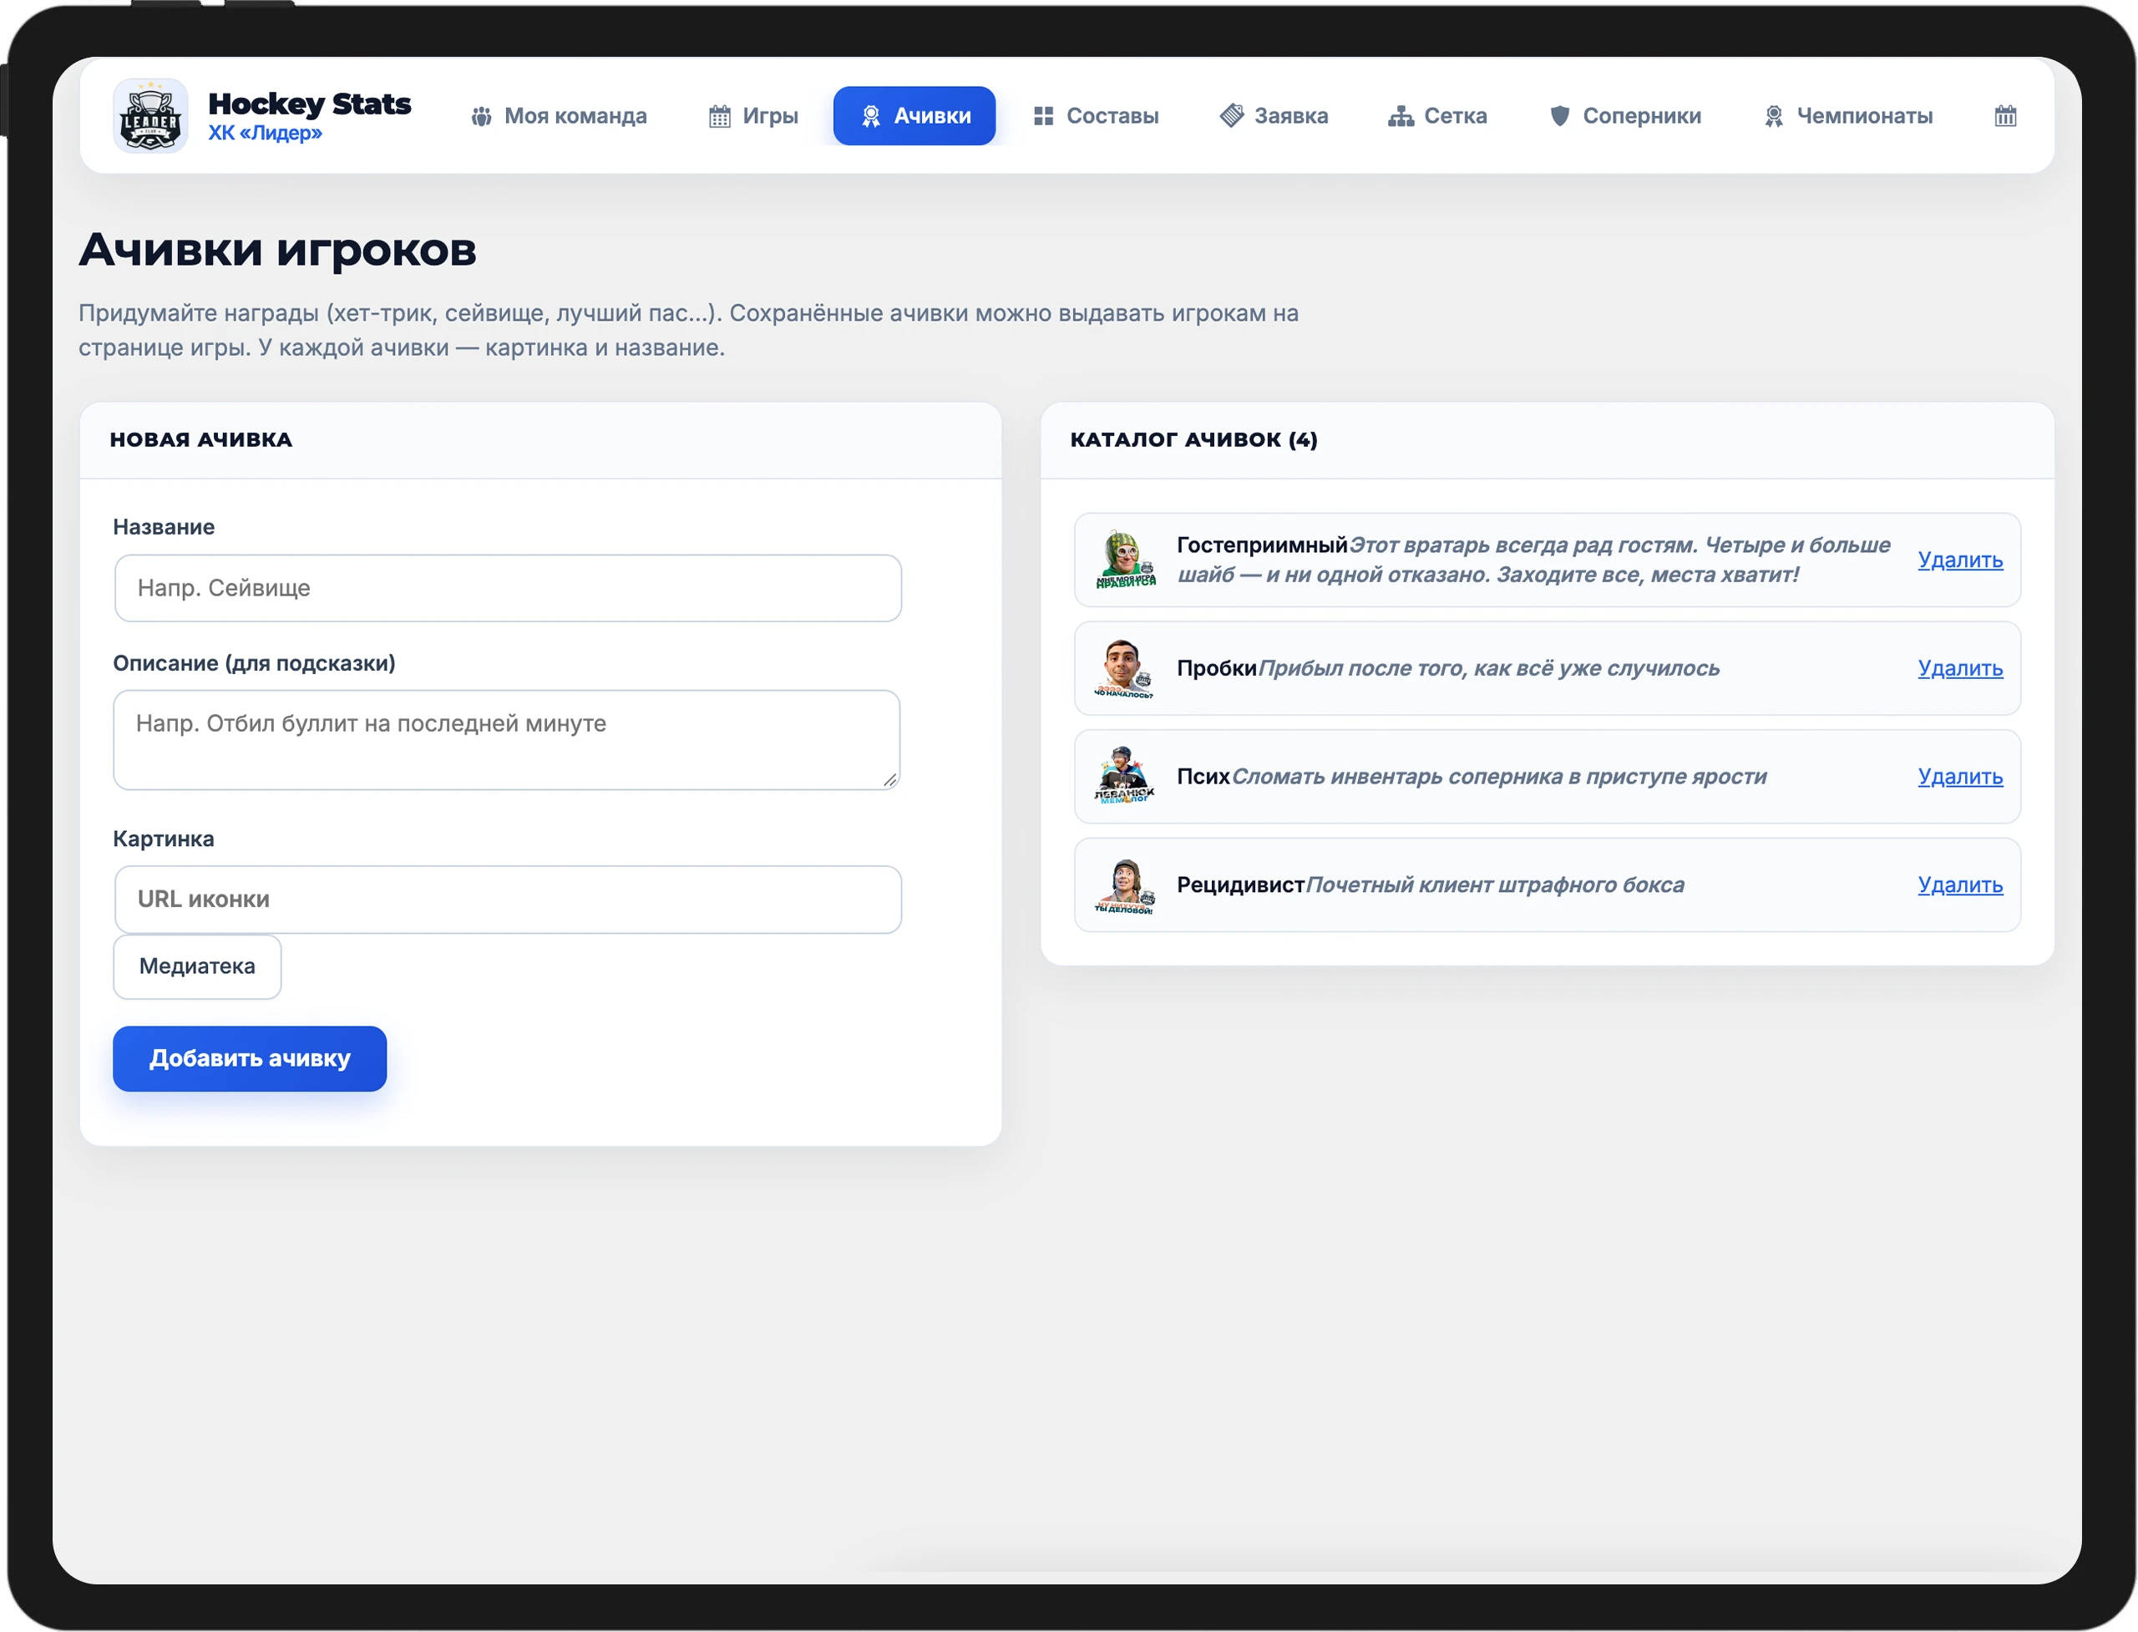
Task: Click the description 'Почетный клиент штрафного бокса'
Action: pyautogui.click(x=1495, y=885)
